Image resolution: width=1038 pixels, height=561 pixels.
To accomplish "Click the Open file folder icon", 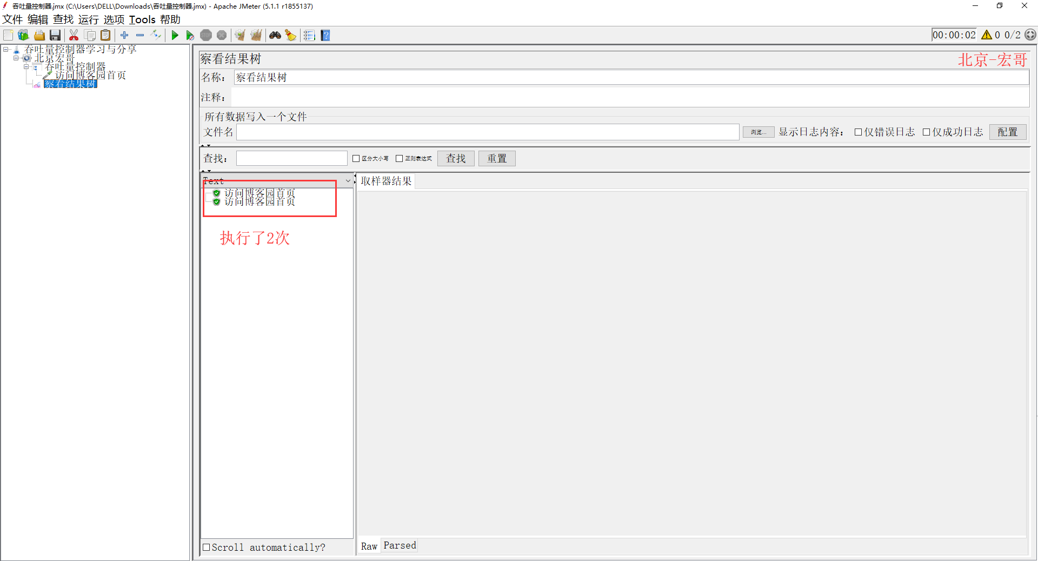I will pos(39,35).
